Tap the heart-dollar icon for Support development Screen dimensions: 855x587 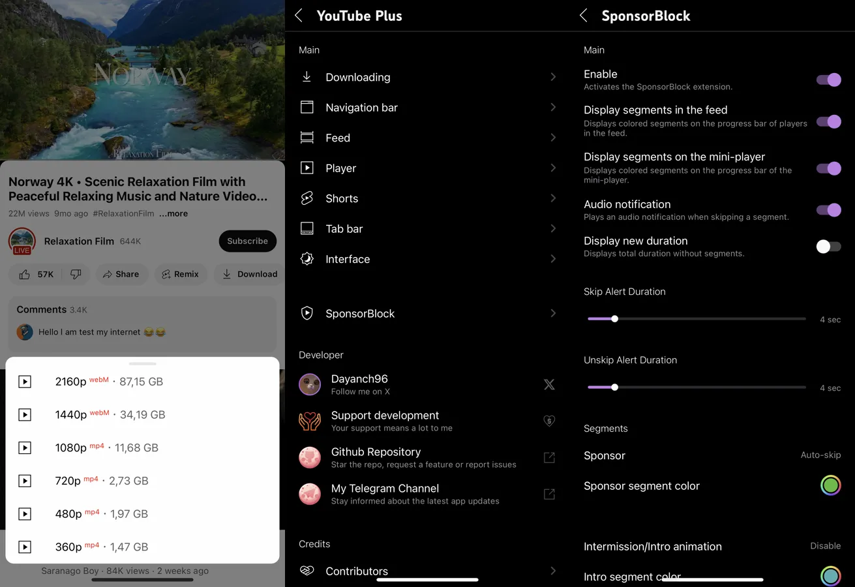[x=549, y=421]
